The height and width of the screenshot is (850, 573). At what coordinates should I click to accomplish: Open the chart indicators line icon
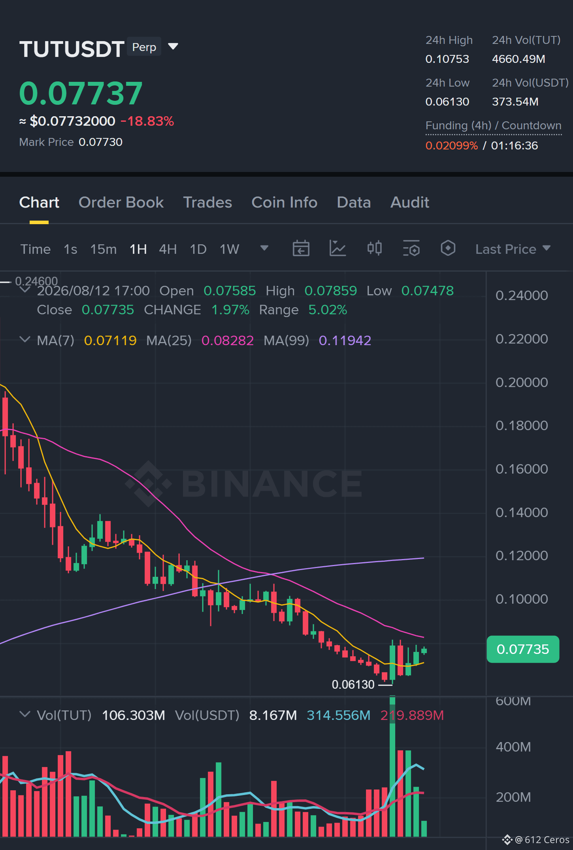coord(337,249)
